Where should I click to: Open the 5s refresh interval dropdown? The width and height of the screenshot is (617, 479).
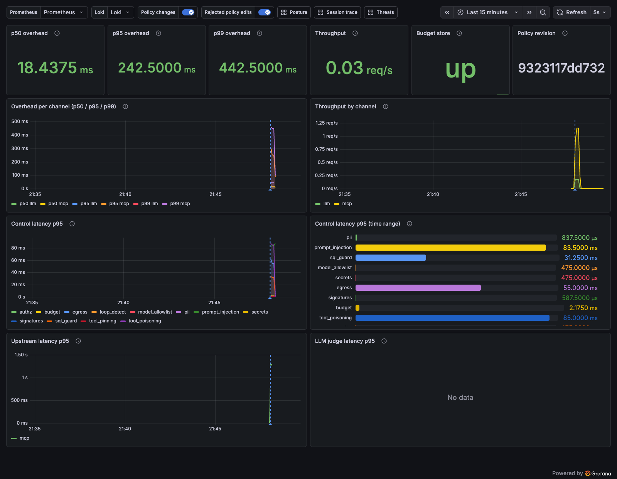[600, 12]
